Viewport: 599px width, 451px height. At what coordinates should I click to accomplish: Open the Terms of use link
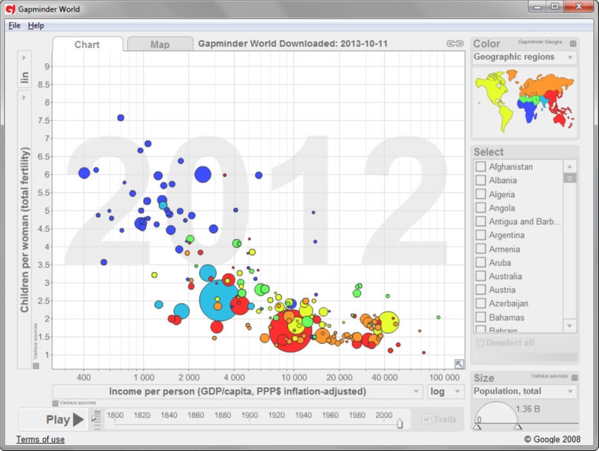(x=40, y=439)
